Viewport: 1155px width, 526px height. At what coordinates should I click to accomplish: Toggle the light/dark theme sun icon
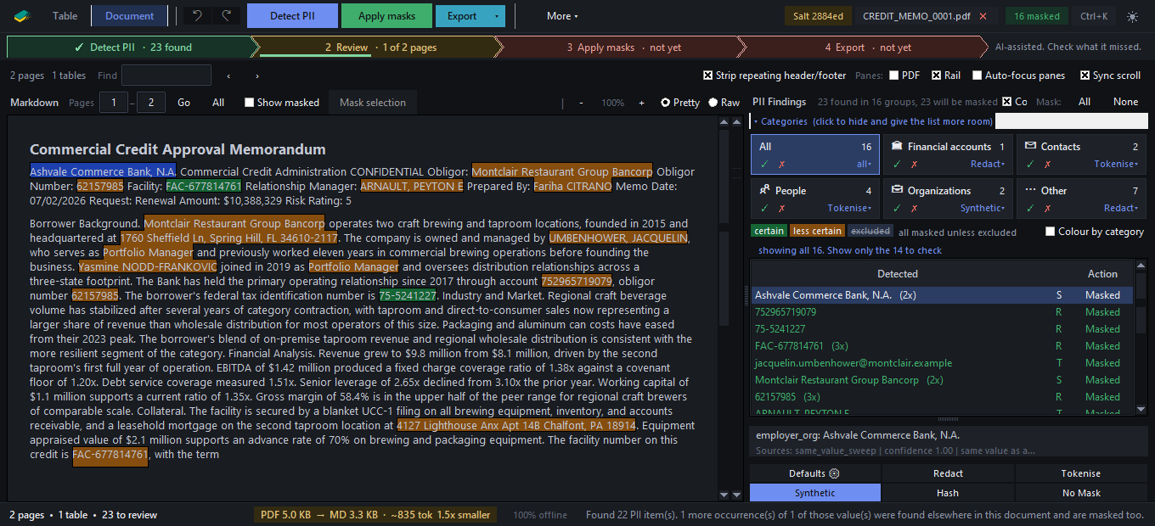click(x=1132, y=16)
